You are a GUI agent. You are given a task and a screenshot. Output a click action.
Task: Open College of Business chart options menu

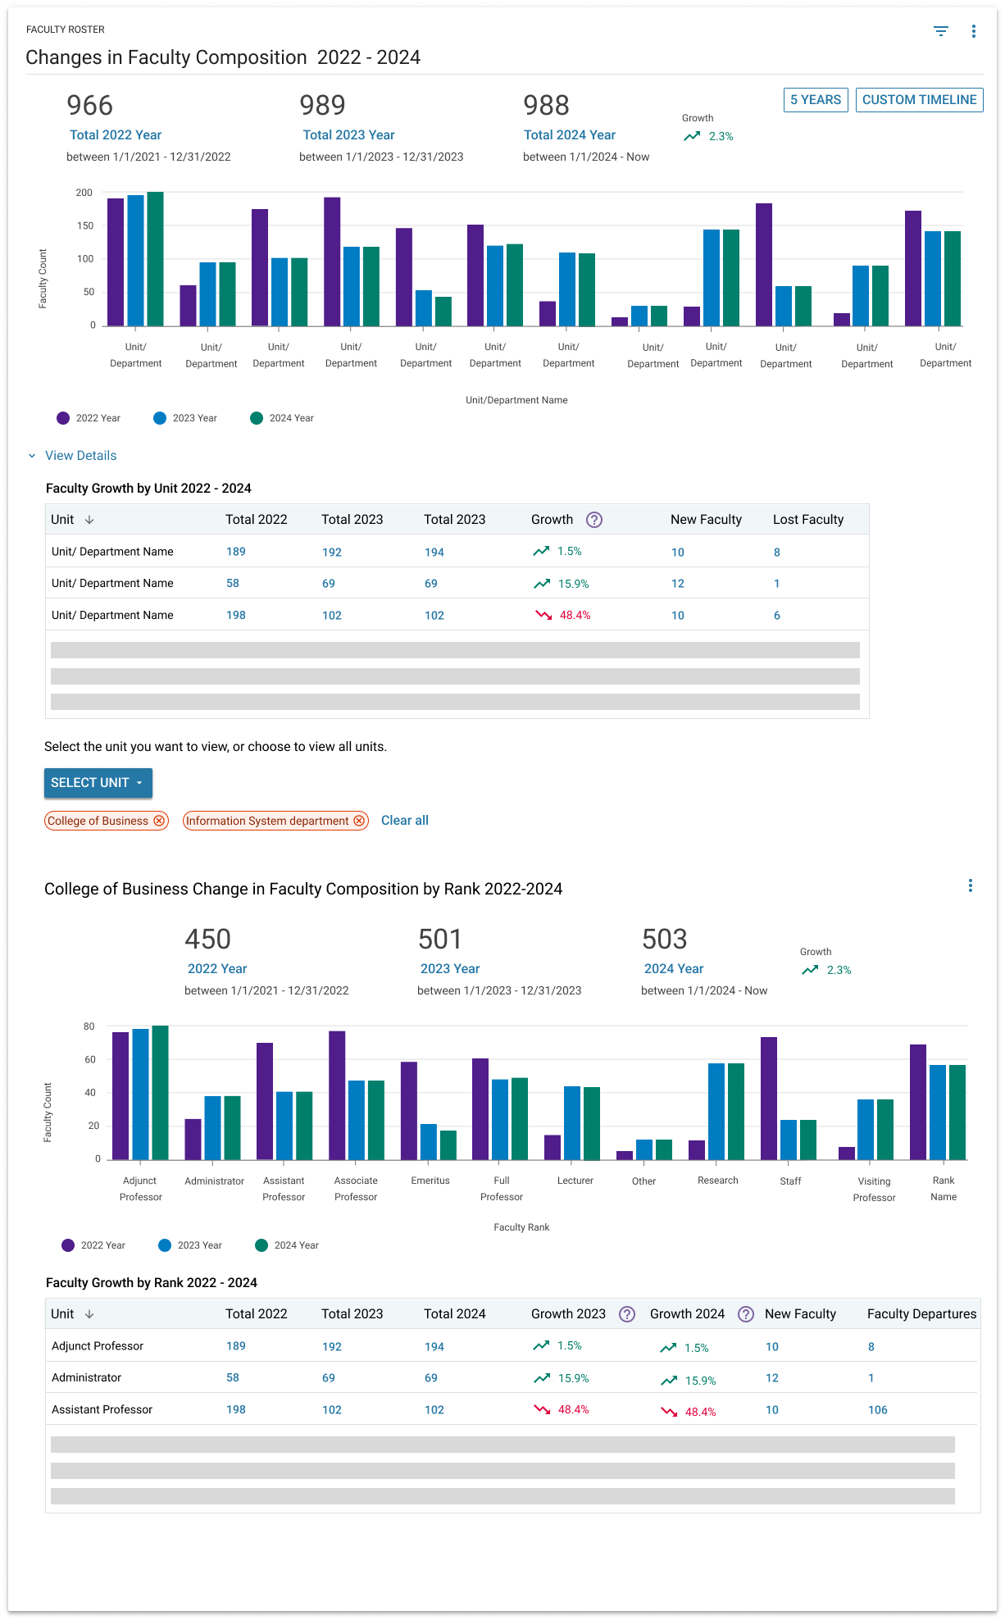coord(970,885)
